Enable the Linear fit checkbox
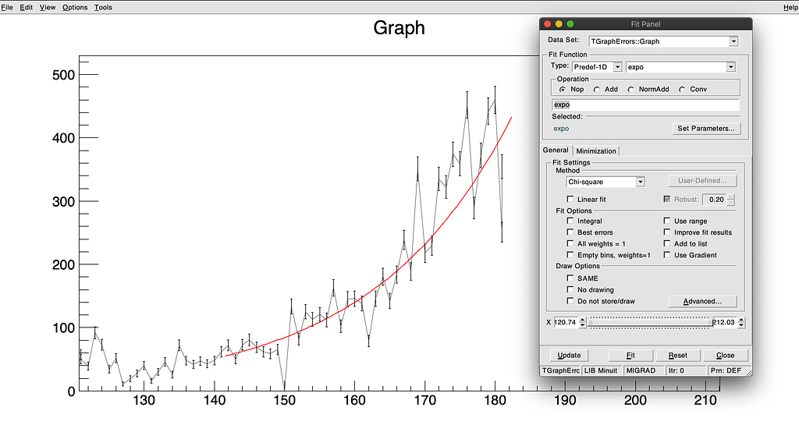 pyautogui.click(x=570, y=199)
